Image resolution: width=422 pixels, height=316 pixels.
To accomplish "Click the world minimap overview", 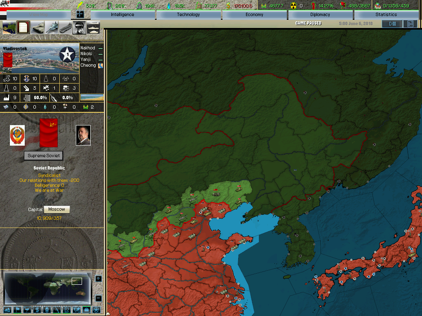I will click(47, 288).
